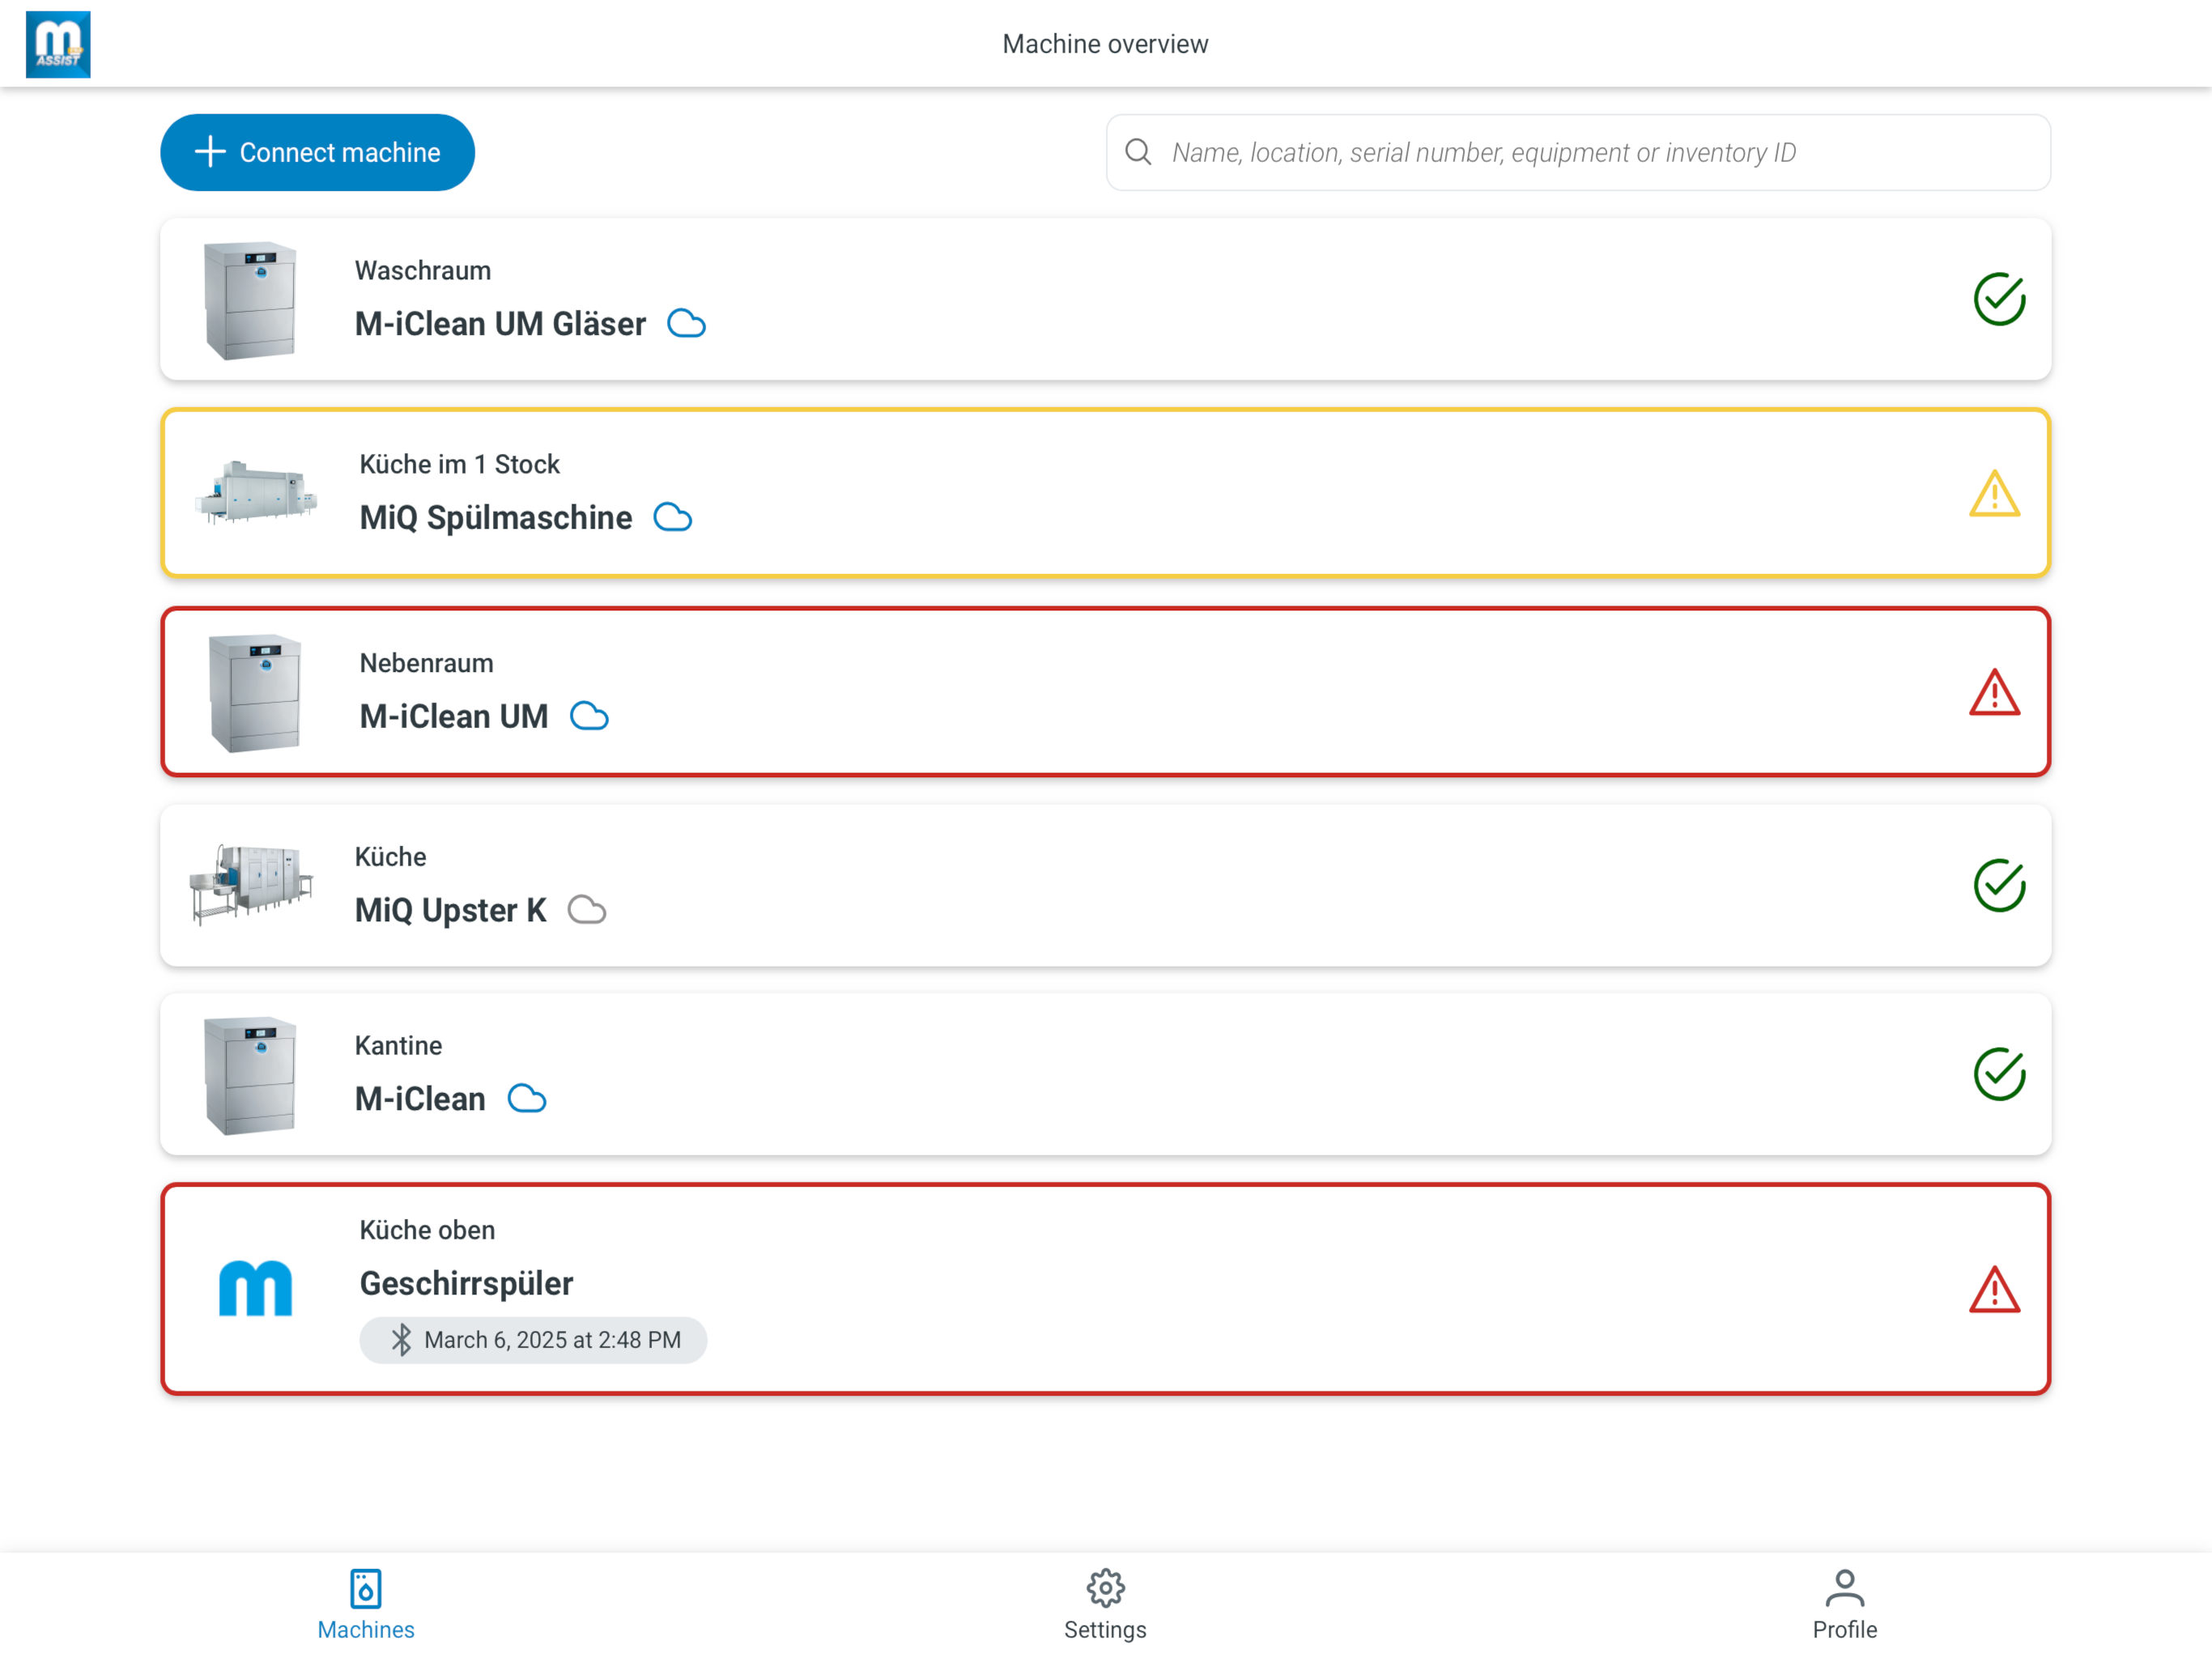
Task: Switch to the Machines tab
Action: 366,1605
